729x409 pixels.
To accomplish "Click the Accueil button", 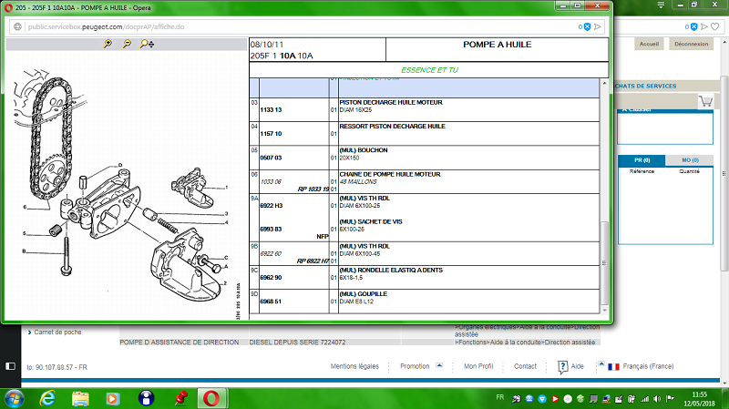I will coord(649,44).
